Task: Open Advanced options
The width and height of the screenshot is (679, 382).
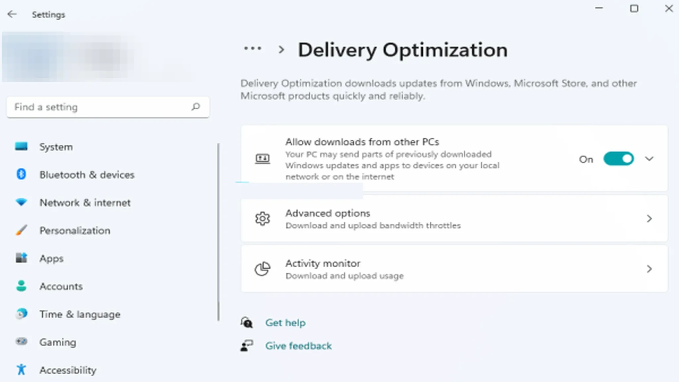Action: click(454, 219)
